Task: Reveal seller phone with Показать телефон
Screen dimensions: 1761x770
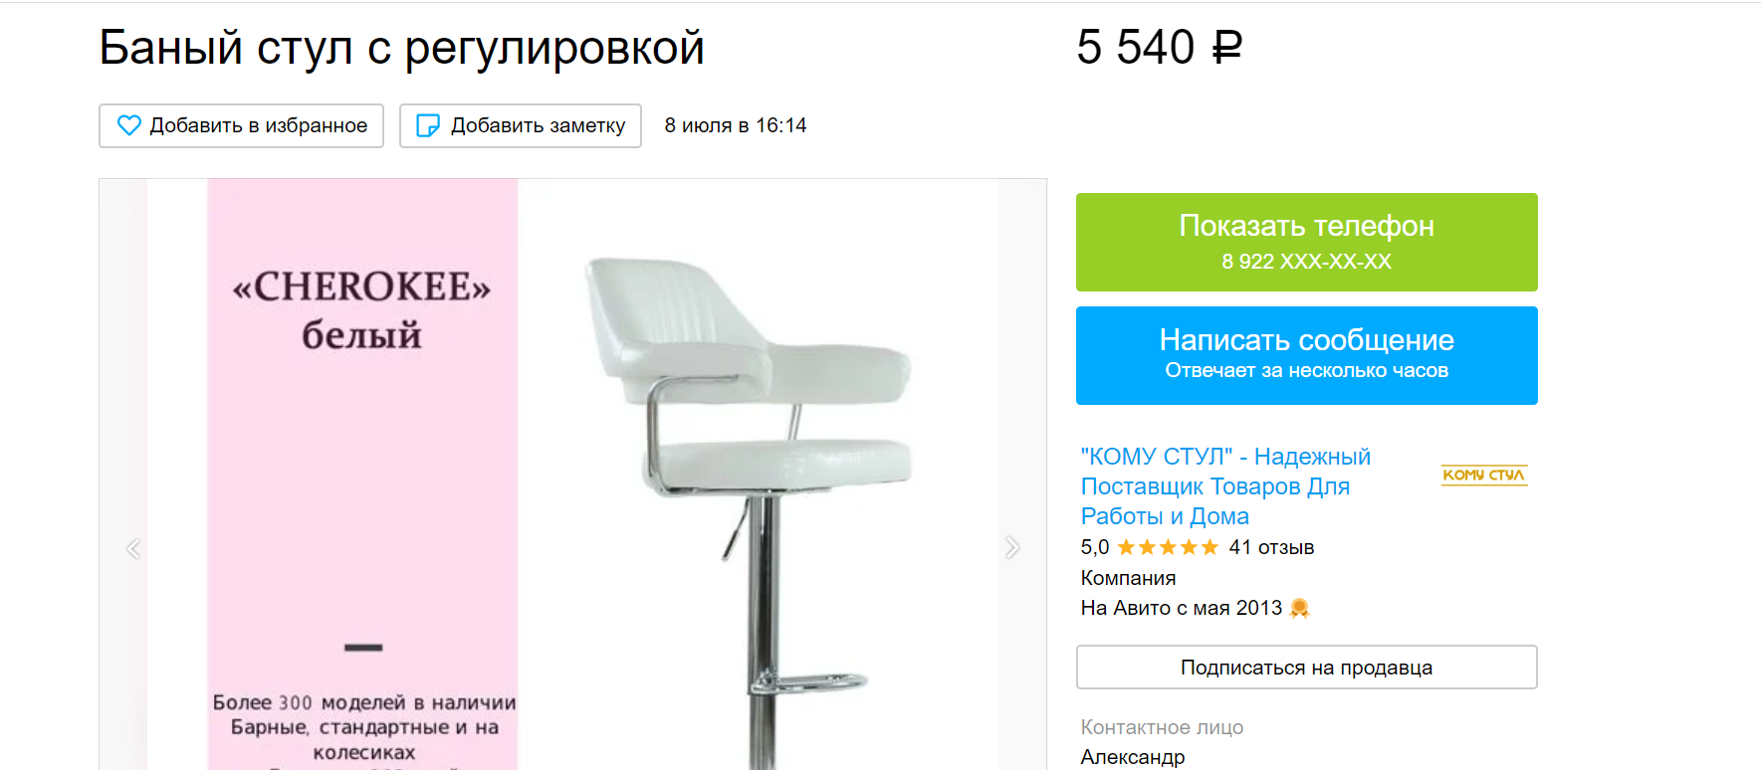Action: click(1306, 242)
